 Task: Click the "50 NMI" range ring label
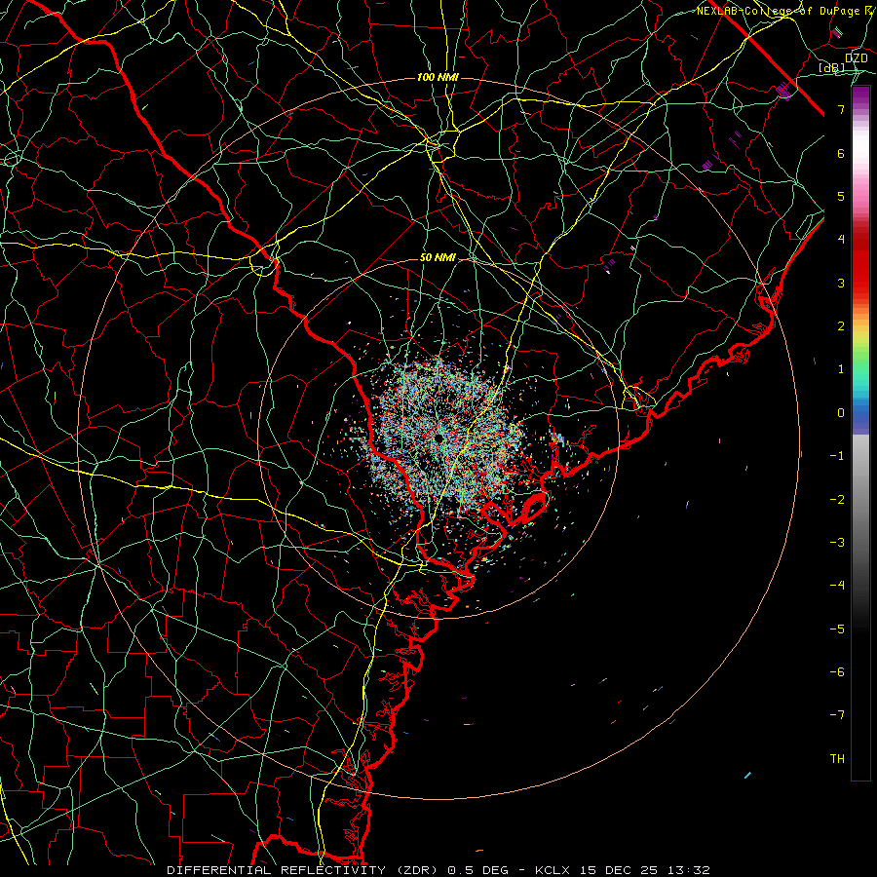click(438, 258)
